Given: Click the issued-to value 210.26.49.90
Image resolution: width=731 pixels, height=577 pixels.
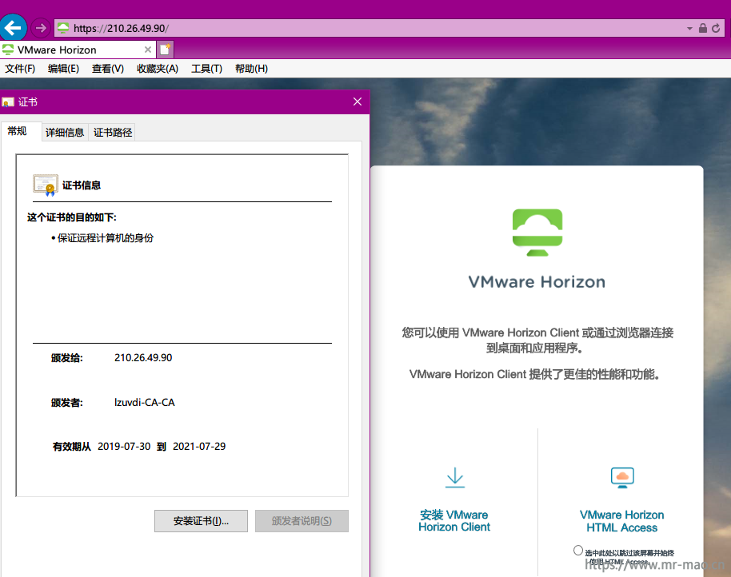Looking at the screenshot, I should [143, 358].
